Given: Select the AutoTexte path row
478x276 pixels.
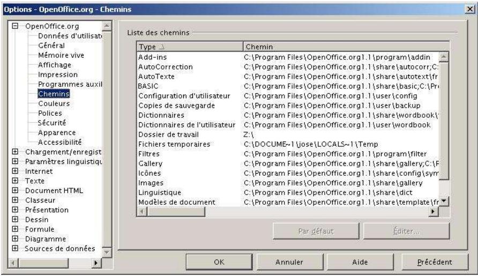Looking at the screenshot, I should [288, 77].
